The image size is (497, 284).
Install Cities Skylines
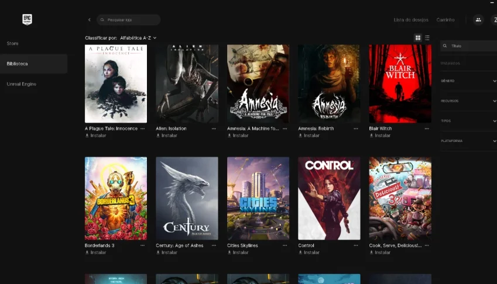(238, 252)
